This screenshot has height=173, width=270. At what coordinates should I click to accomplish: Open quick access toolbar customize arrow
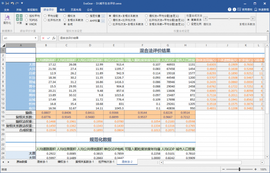tap(22, 3)
